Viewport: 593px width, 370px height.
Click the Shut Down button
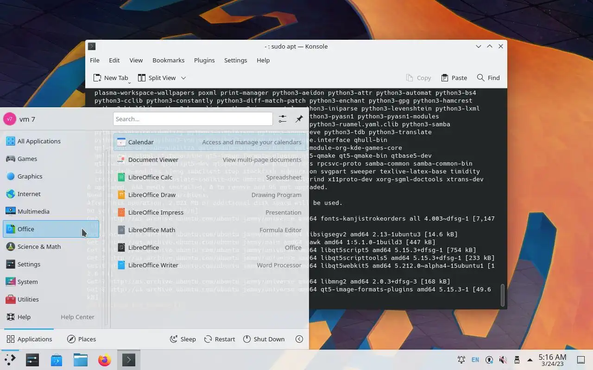[264, 339]
